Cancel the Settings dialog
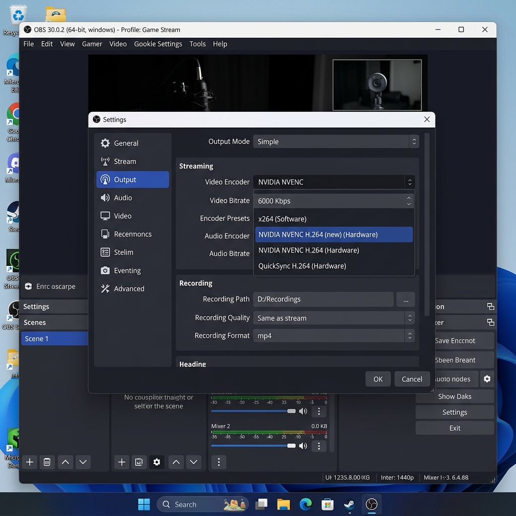The image size is (516, 516). click(x=412, y=379)
